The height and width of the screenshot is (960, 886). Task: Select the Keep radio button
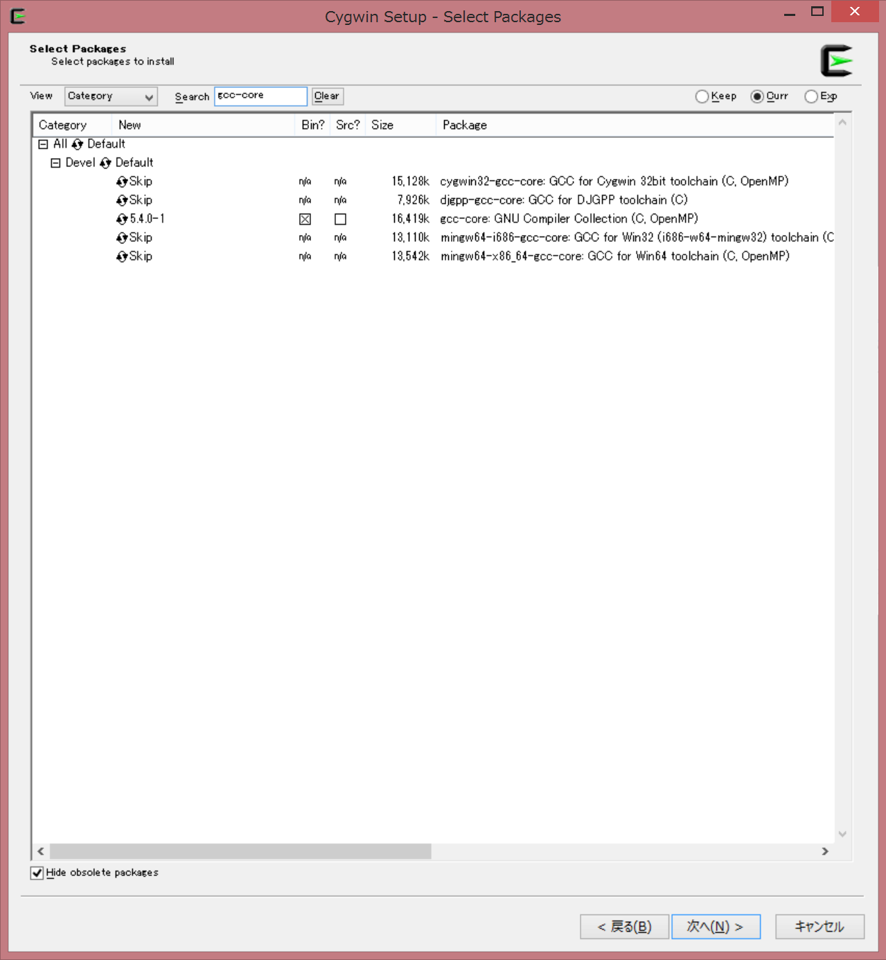[x=702, y=96]
